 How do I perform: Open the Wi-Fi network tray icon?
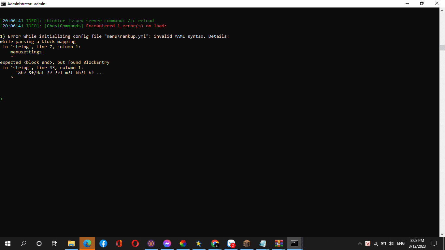tap(376, 243)
